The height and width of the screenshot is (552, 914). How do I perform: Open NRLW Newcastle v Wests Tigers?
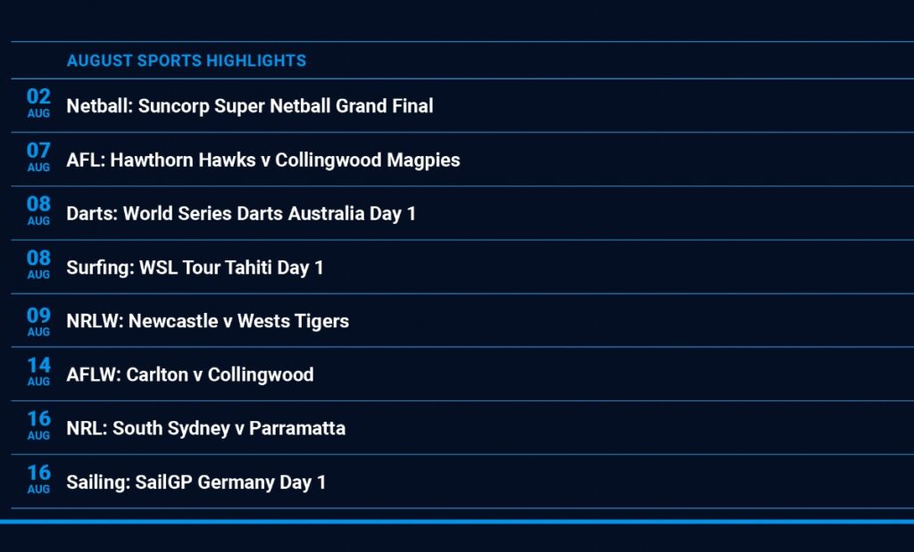pos(207,321)
